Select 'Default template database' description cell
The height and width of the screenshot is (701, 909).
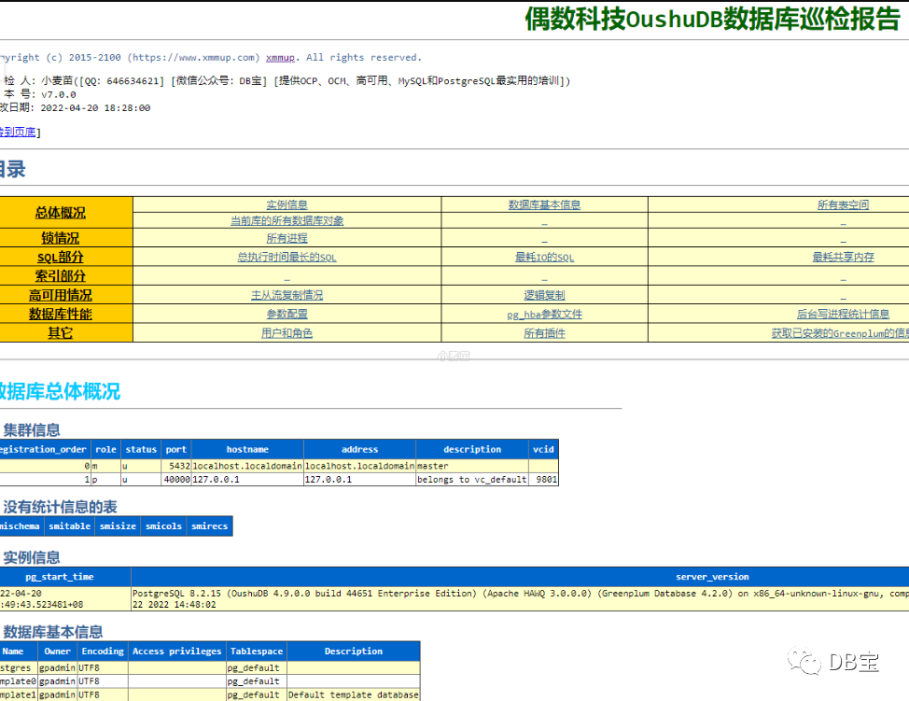pos(353,694)
